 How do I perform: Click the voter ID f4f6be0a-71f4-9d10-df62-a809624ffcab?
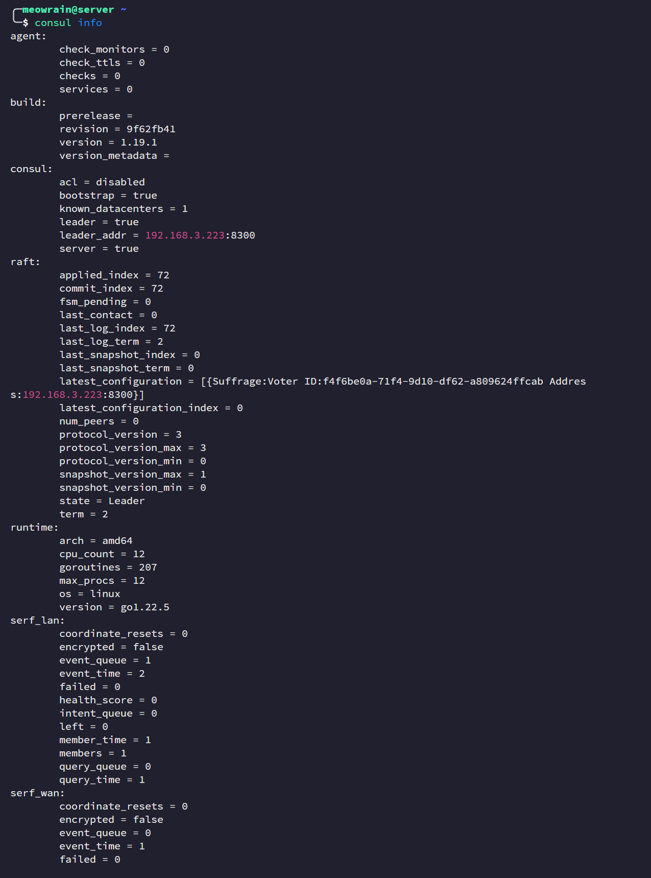[433, 382]
